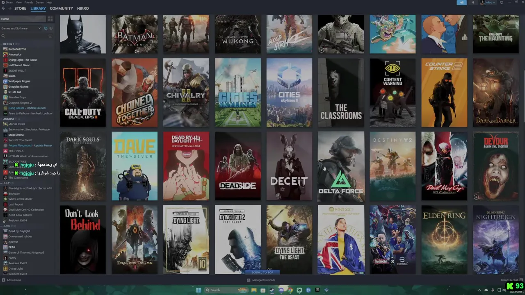Click the Add a Game button
Viewport: 525px width, 295px height.
pyautogui.click(x=11, y=280)
